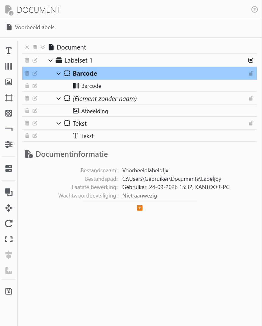Delete the bold Barcode element with trash icon
Screen dimensions: 262x326
tap(27, 73)
